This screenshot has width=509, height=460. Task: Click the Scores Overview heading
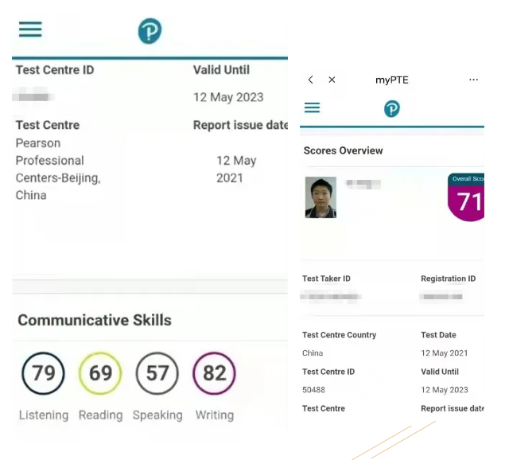click(343, 150)
